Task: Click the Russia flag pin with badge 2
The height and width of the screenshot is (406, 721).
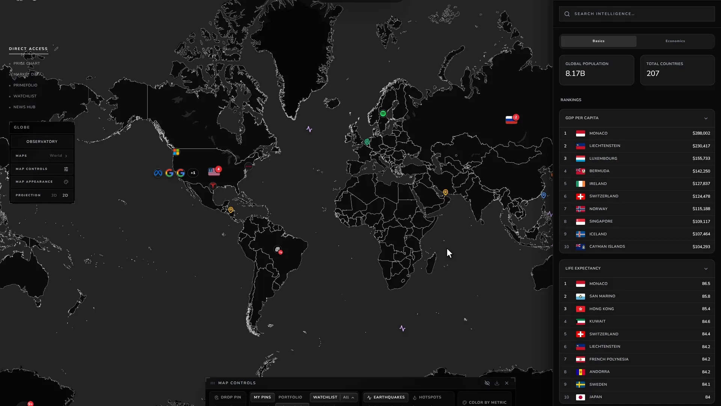Action: 512,120
